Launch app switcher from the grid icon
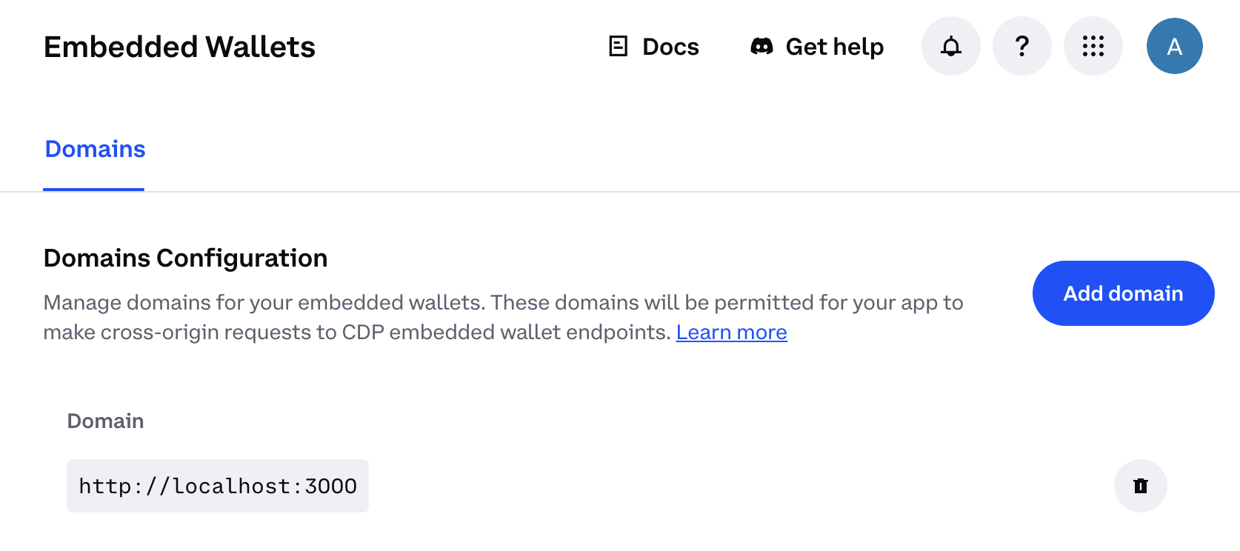This screenshot has height=551, width=1240. tap(1093, 46)
